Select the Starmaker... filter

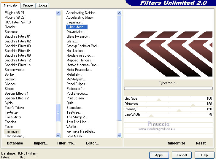75,108
